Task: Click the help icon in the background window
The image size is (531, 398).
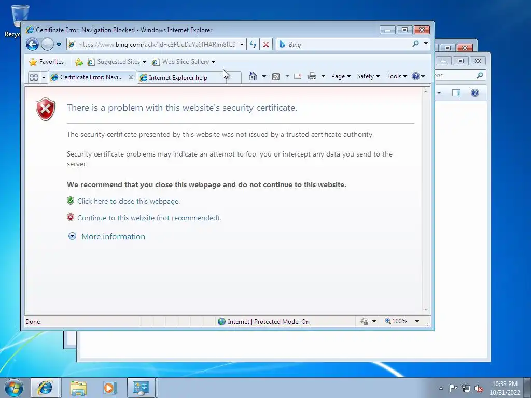Action: (x=475, y=93)
